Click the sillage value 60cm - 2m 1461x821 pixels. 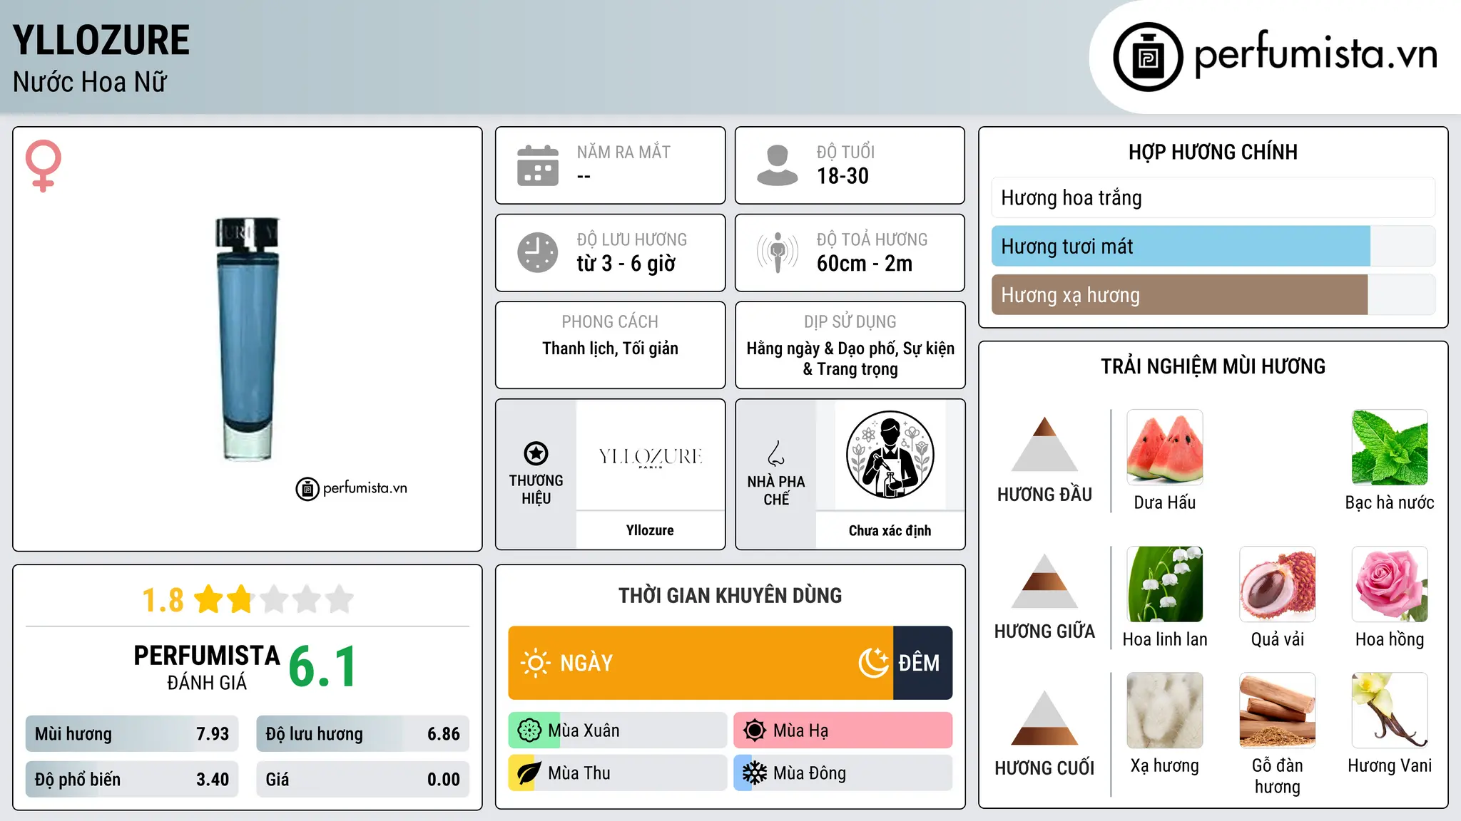click(x=865, y=264)
